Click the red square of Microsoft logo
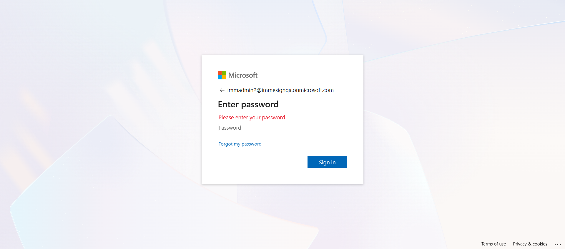The width and height of the screenshot is (565, 249). [220, 73]
